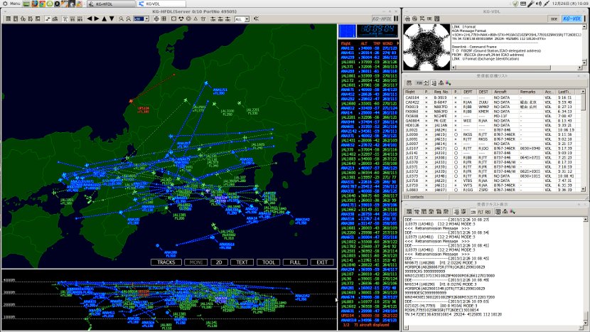Sort by Flight column in aircraft list
Viewport: 590px width, 332px height.
413,92
